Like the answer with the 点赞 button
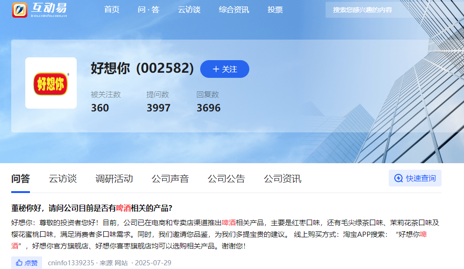464x269 pixels. coord(27,263)
